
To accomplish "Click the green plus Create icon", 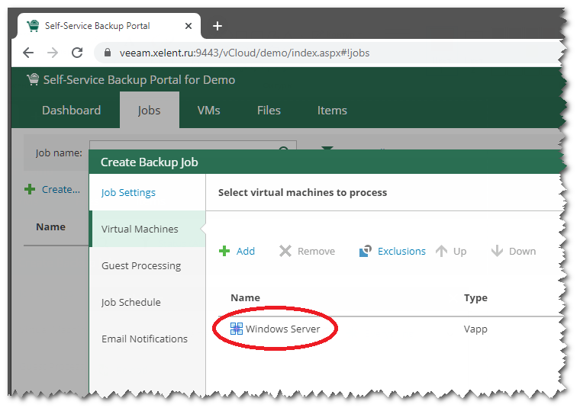I will (30, 189).
